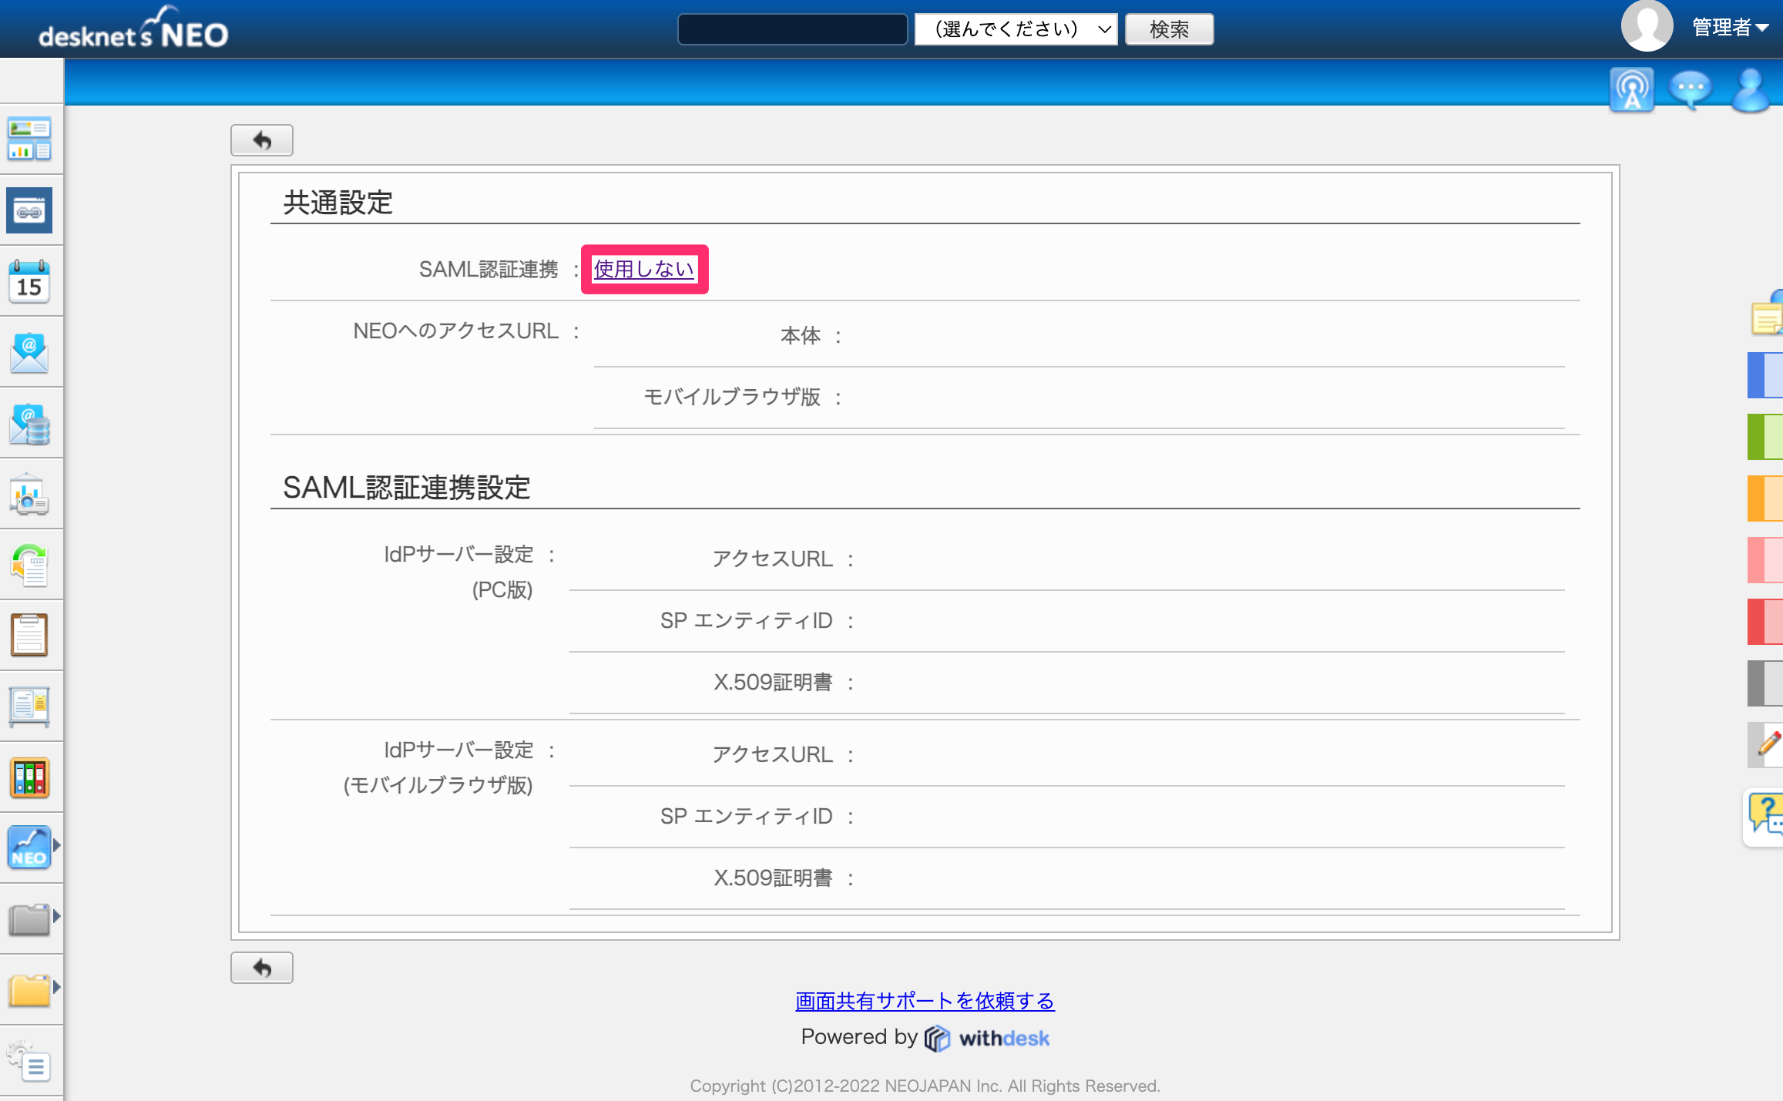Click the 本体 row label

[x=801, y=335]
